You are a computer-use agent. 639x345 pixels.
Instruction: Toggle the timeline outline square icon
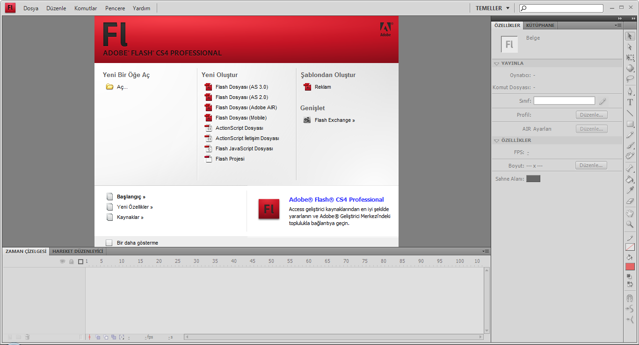(x=80, y=261)
